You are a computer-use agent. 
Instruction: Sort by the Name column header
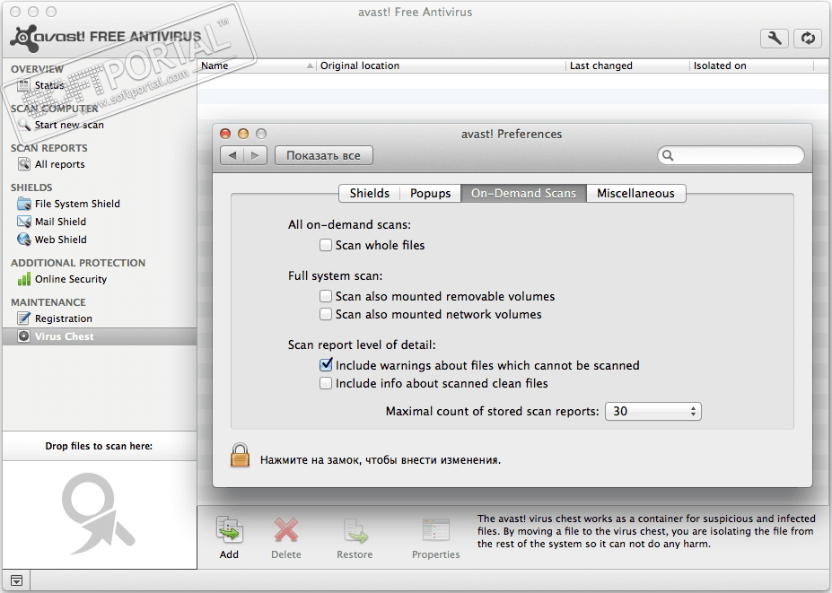click(257, 65)
